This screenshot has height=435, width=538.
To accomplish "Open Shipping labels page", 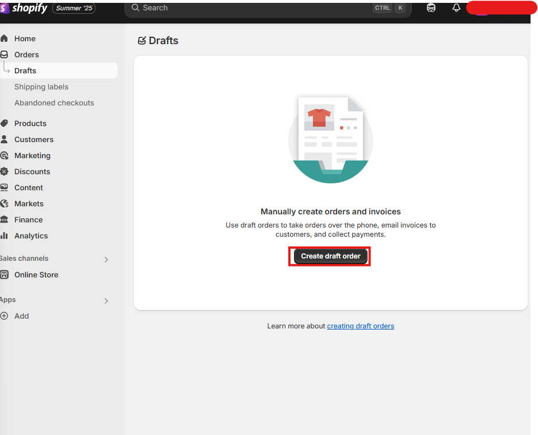I will [x=41, y=87].
